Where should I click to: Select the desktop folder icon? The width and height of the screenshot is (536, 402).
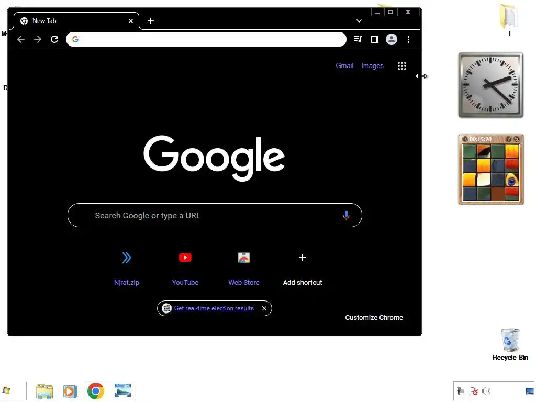pos(509,19)
